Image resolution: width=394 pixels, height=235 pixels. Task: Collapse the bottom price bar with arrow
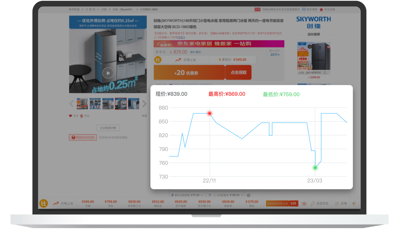[x=354, y=204]
